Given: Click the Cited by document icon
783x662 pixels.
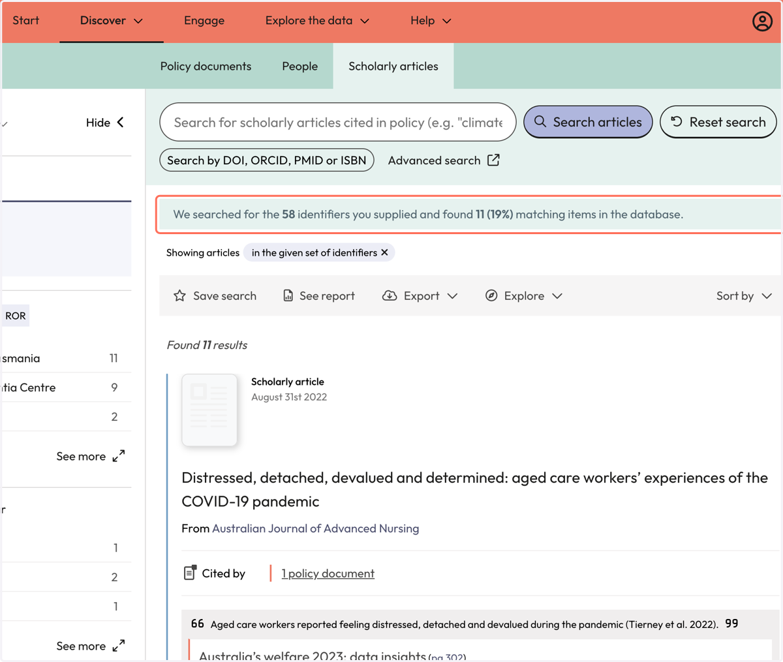Looking at the screenshot, I should click(190, 573).
